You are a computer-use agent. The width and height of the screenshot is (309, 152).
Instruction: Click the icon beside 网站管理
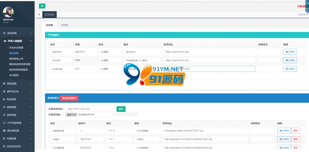pos(4,84)
